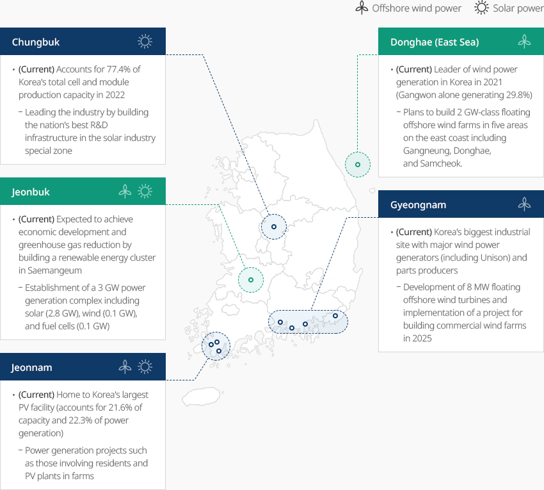Click the Chungbuk header title
Image resolution: width=544 pixels, height=490 pixels.
[36, 42]
